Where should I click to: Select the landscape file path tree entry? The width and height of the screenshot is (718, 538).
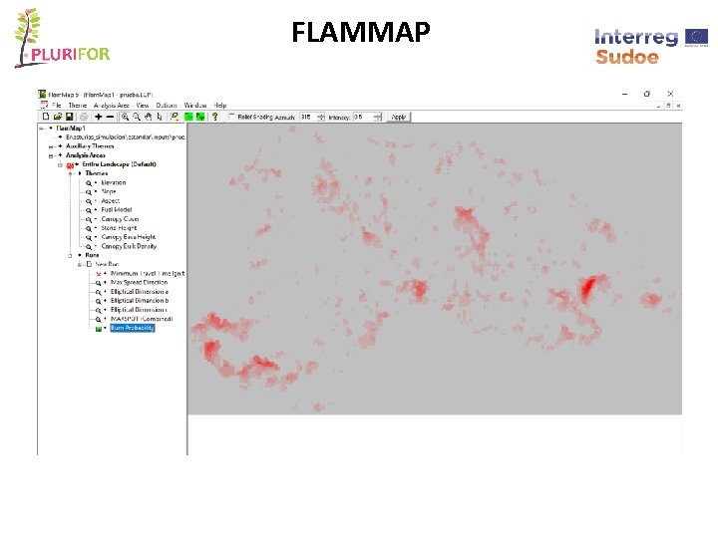tap(125, 137)
